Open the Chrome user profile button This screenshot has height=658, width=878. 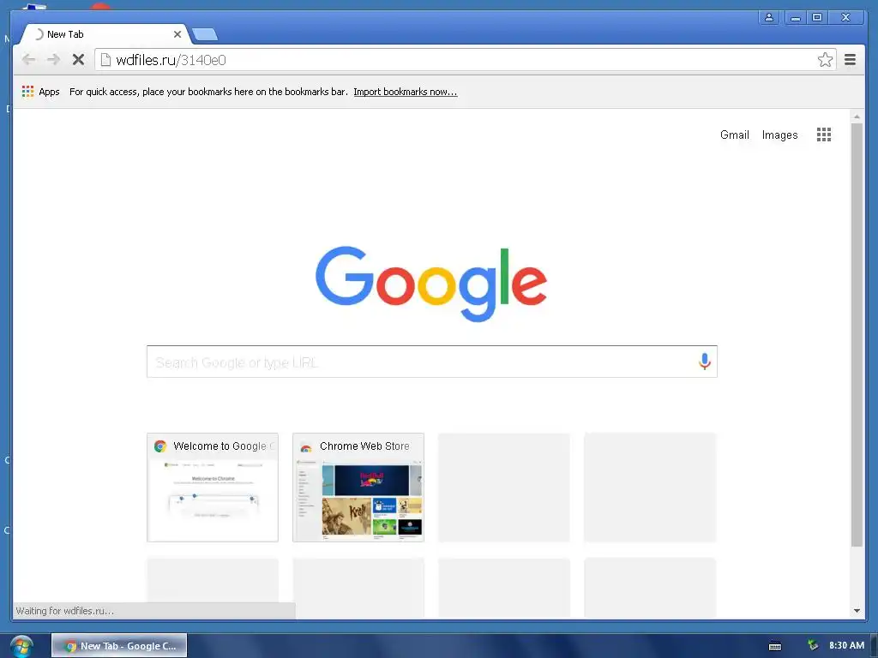[769, 17]
